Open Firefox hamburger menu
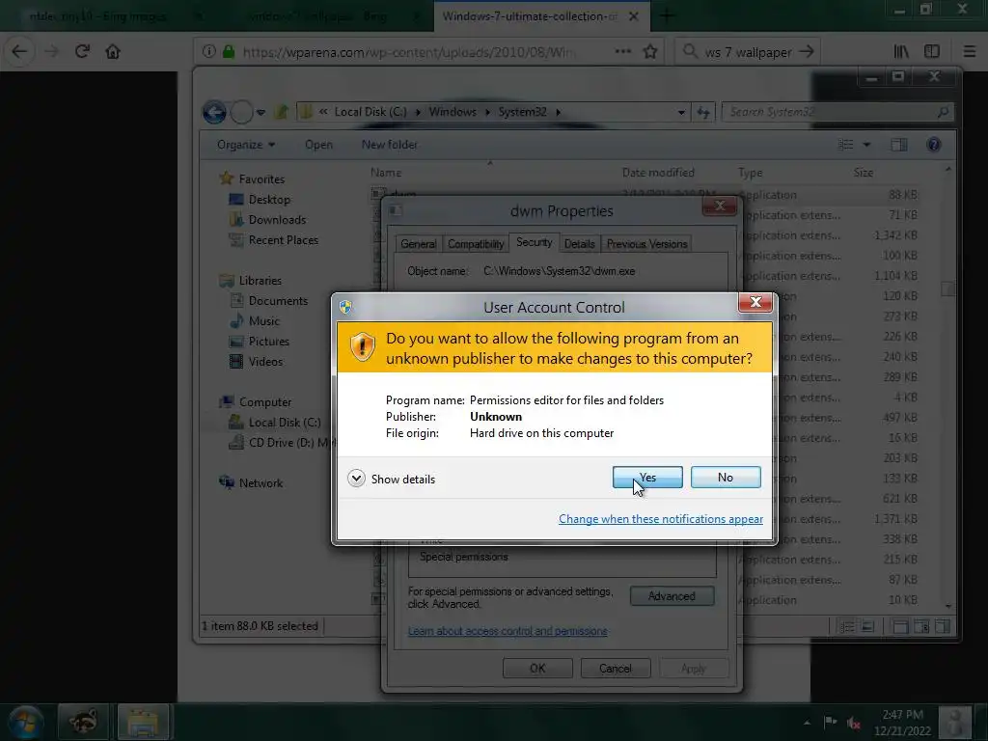The image size is (988, 741). tap(970, 52)
